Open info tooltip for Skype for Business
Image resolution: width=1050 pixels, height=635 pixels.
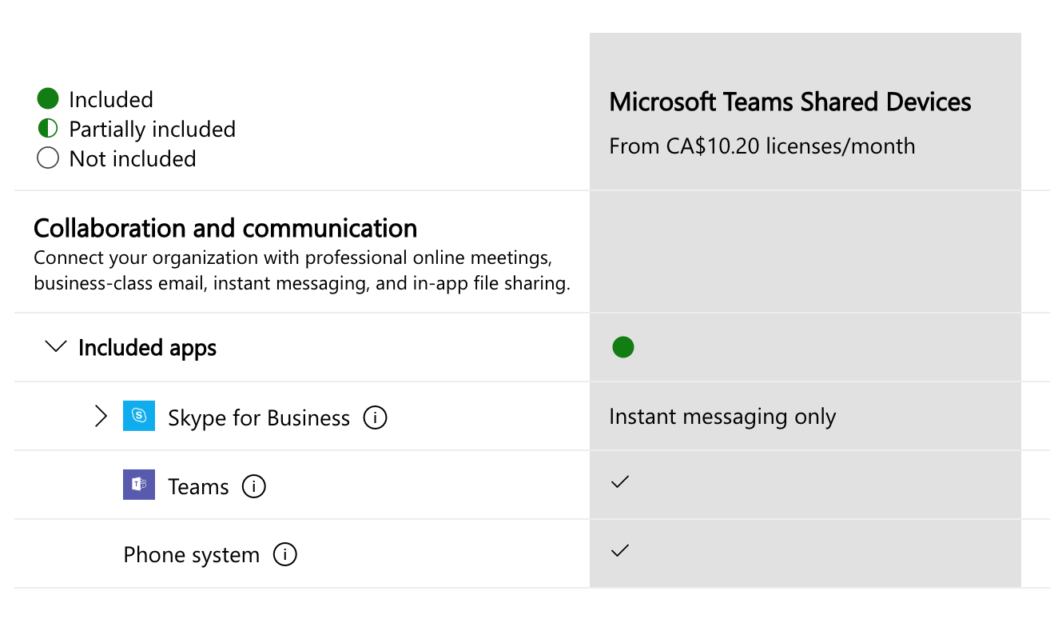375,417
